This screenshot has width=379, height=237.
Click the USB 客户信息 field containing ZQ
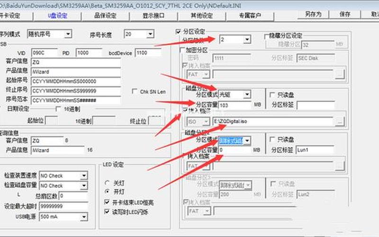[x=76, y=63]
